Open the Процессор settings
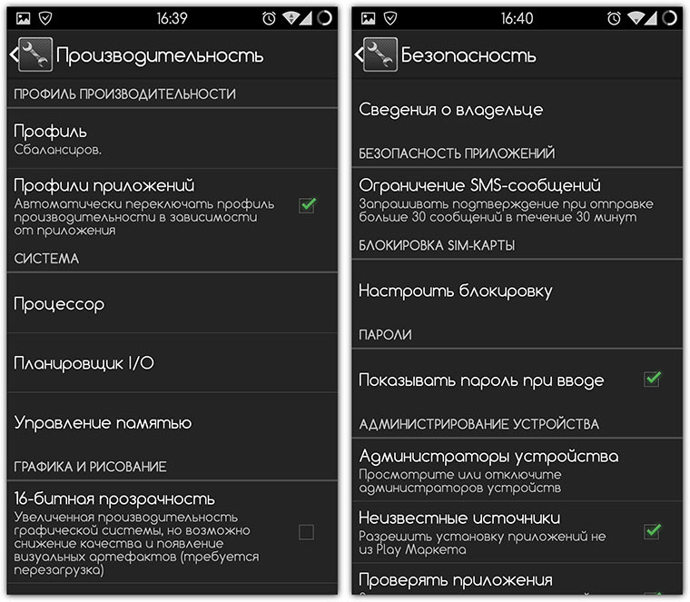 coord(172,303)
